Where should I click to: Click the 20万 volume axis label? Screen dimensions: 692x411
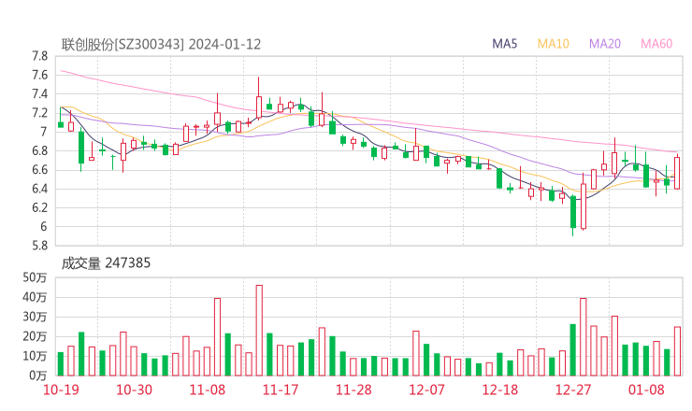click(35, 336)
